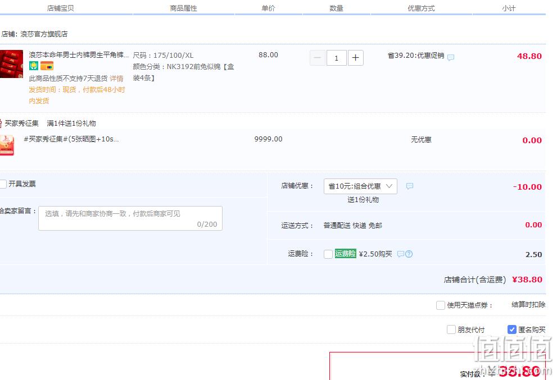Click the subtotal 48.80
Screen dimensions: 557x380
point(529,56)
